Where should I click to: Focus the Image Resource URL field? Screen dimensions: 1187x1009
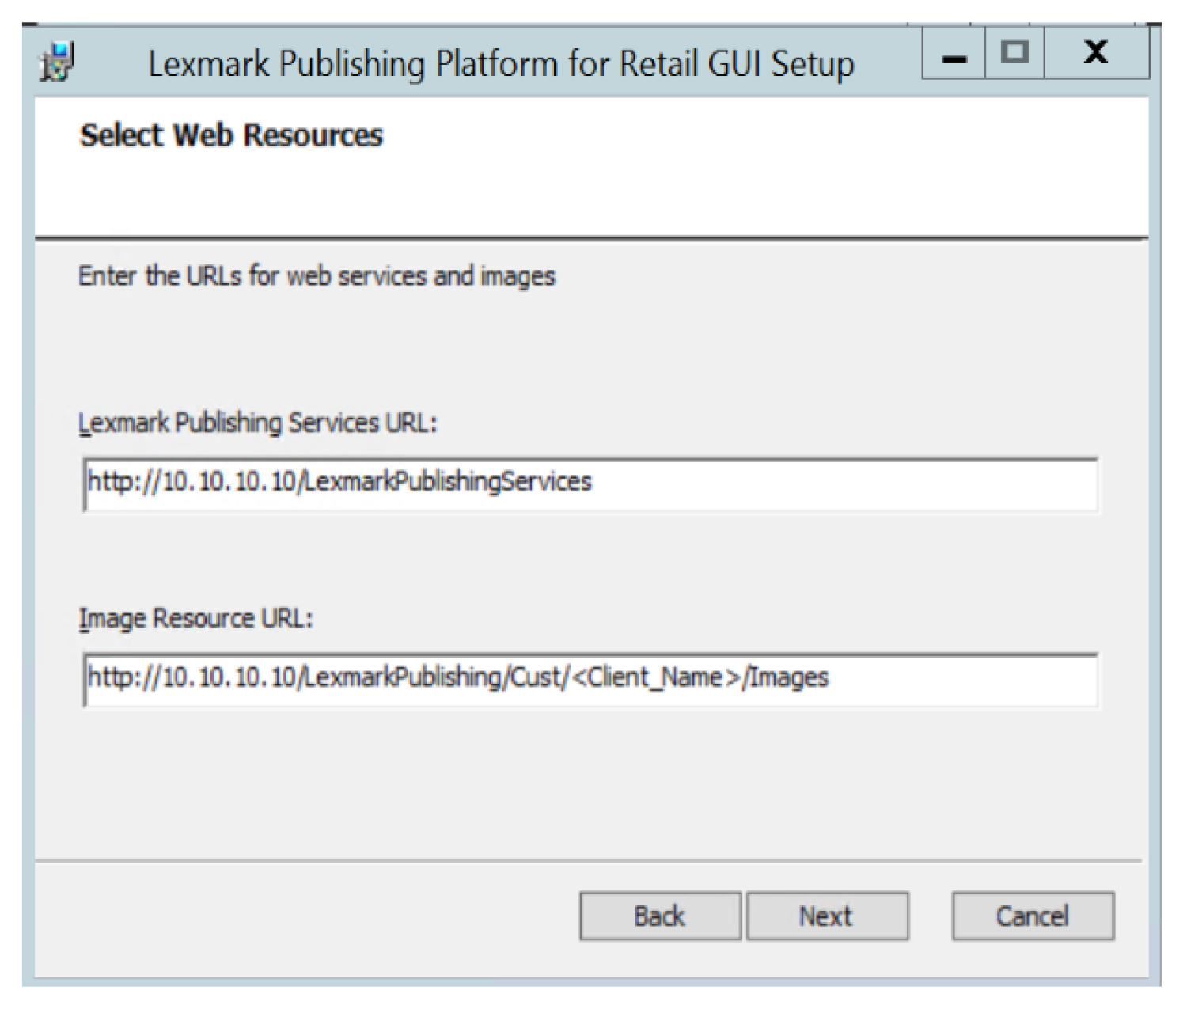(590, 679)
